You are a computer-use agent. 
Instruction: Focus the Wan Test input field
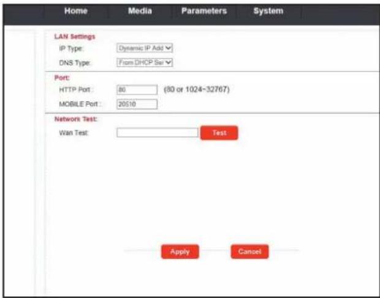(158, 133)
